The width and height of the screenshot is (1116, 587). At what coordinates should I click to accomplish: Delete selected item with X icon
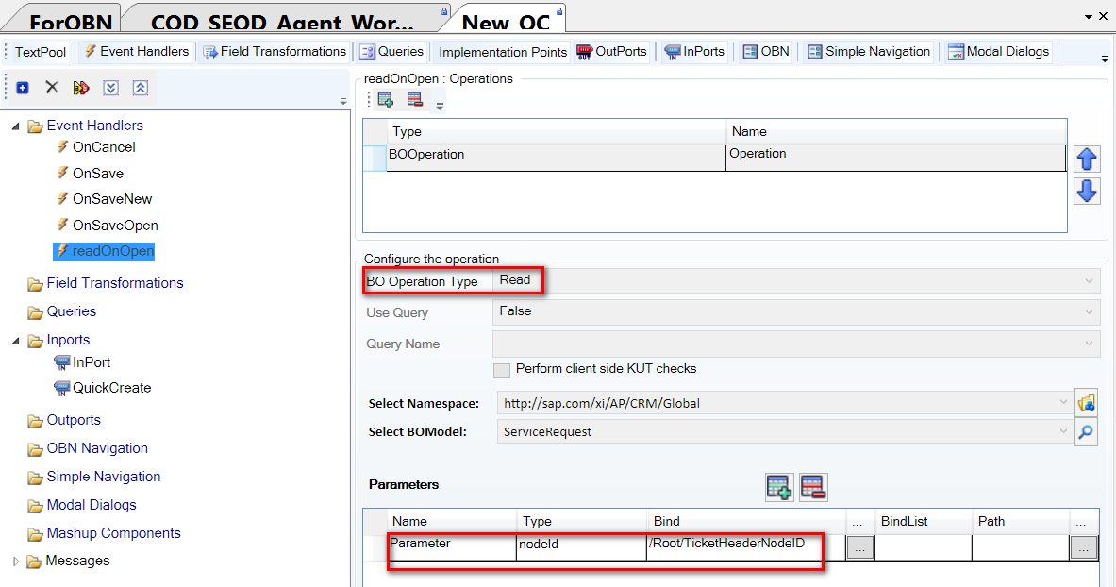tap(51, 88)
